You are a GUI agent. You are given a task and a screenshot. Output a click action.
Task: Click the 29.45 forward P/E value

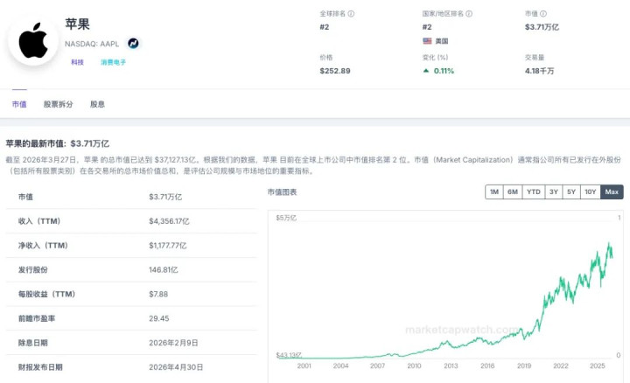pos(159,318)
